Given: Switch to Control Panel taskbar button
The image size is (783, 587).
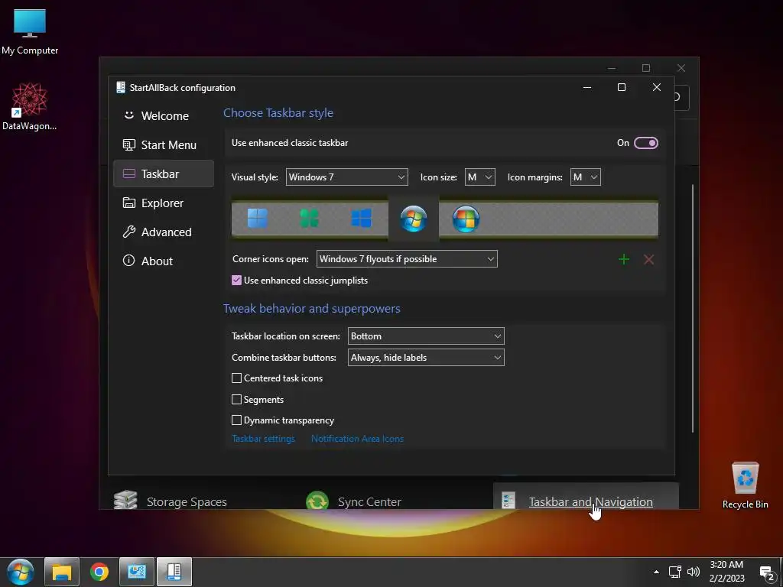Looking at the screenshot, I should [x=137, y=572].
